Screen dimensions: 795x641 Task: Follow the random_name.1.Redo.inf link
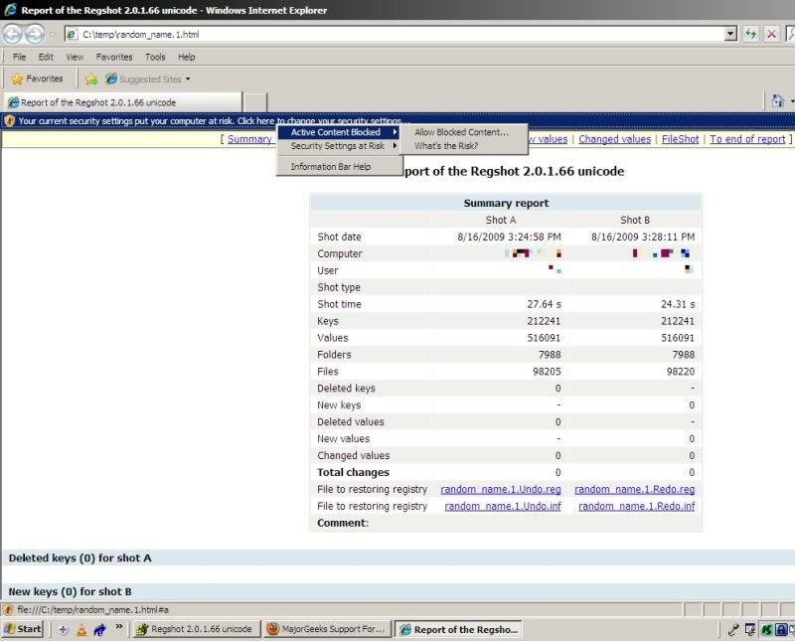tap(636, 506)
